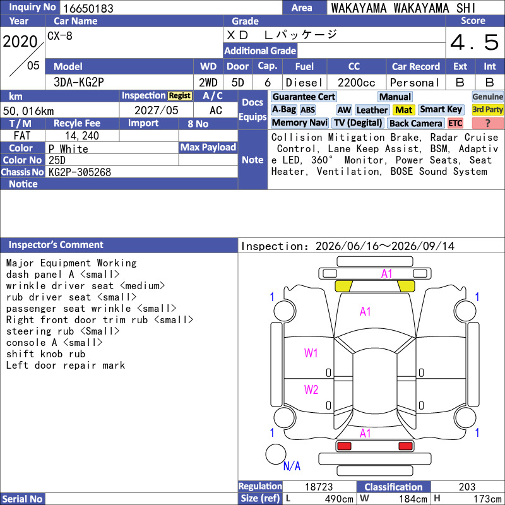Click the Manual docs tag
The image size is (505, 505).
(x=395, y=97)
